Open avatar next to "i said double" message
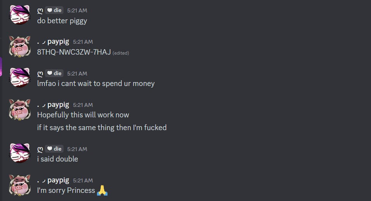The height and width of the screenshot is (201, 371). (x=20, y=153)
